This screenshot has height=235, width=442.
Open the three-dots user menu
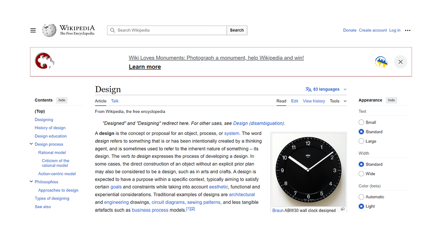point(407,30)
